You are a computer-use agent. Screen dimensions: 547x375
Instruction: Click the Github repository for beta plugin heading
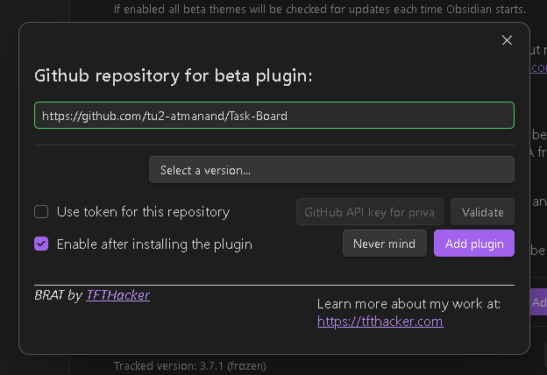click(173, 75)
